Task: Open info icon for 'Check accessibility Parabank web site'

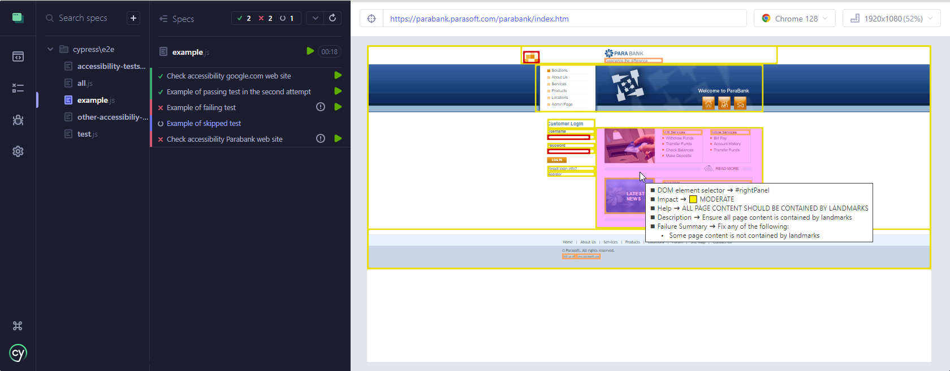Action: pos(321,138)
